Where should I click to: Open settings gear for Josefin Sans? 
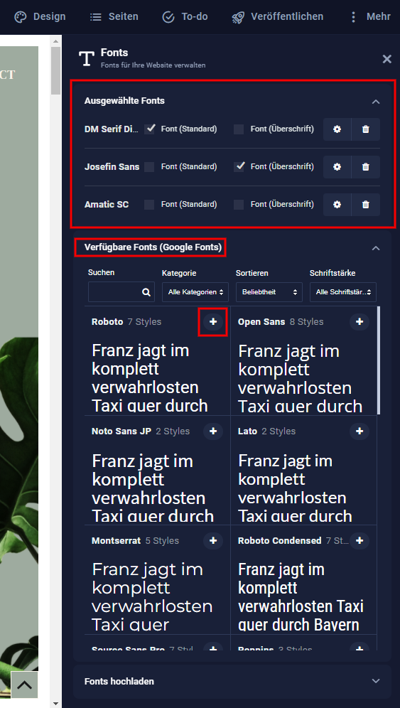point(337,166)
